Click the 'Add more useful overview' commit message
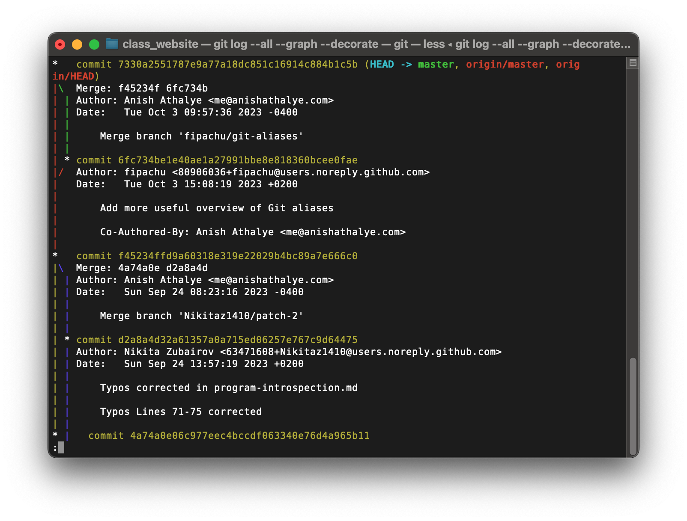 click(x=216, y=208)
